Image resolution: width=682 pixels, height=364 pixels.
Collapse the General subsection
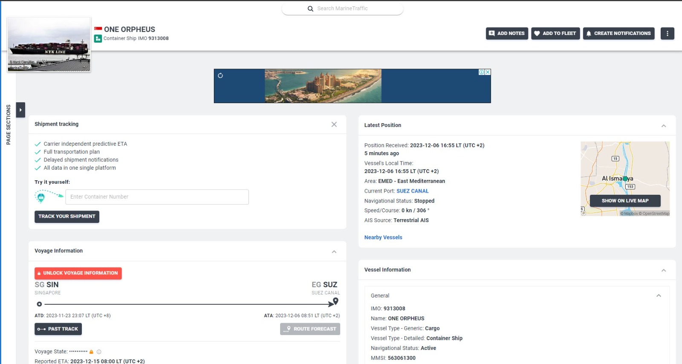pyautogui.click(x=659, y=295)
